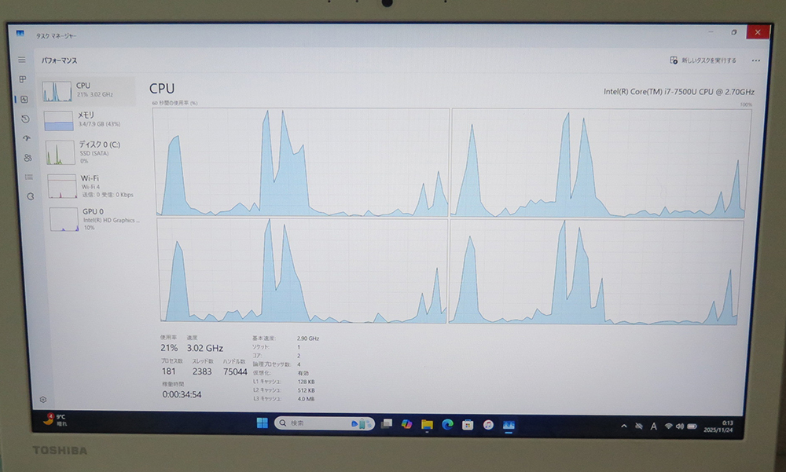Open Task View from taskbar
786x472 pixels.
coord(387,424)
